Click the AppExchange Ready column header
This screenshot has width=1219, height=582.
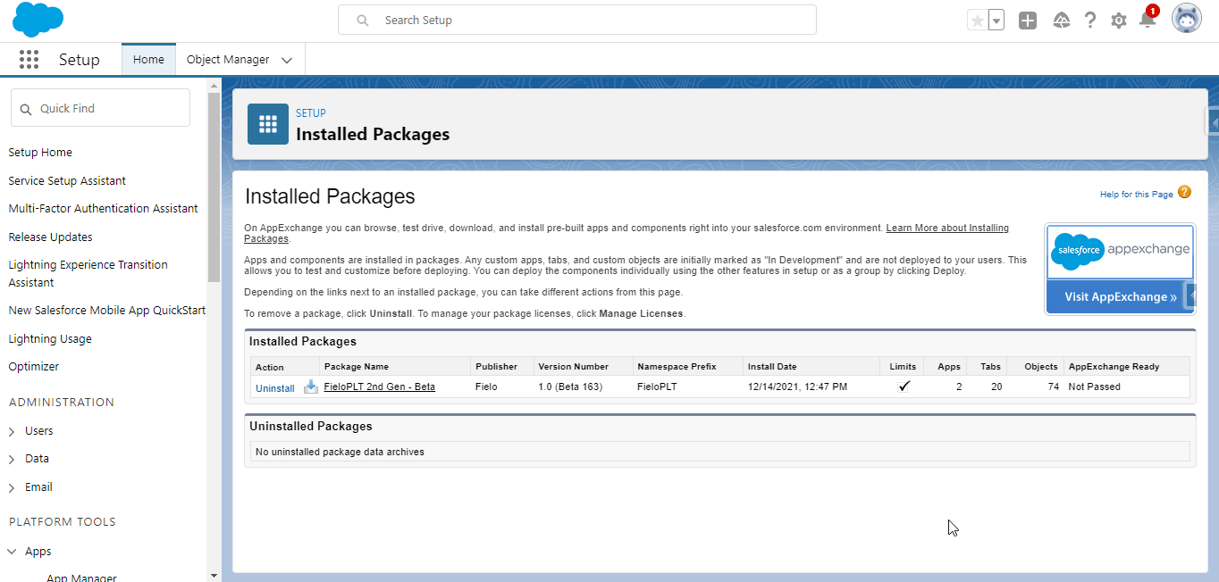(1114, 367)
